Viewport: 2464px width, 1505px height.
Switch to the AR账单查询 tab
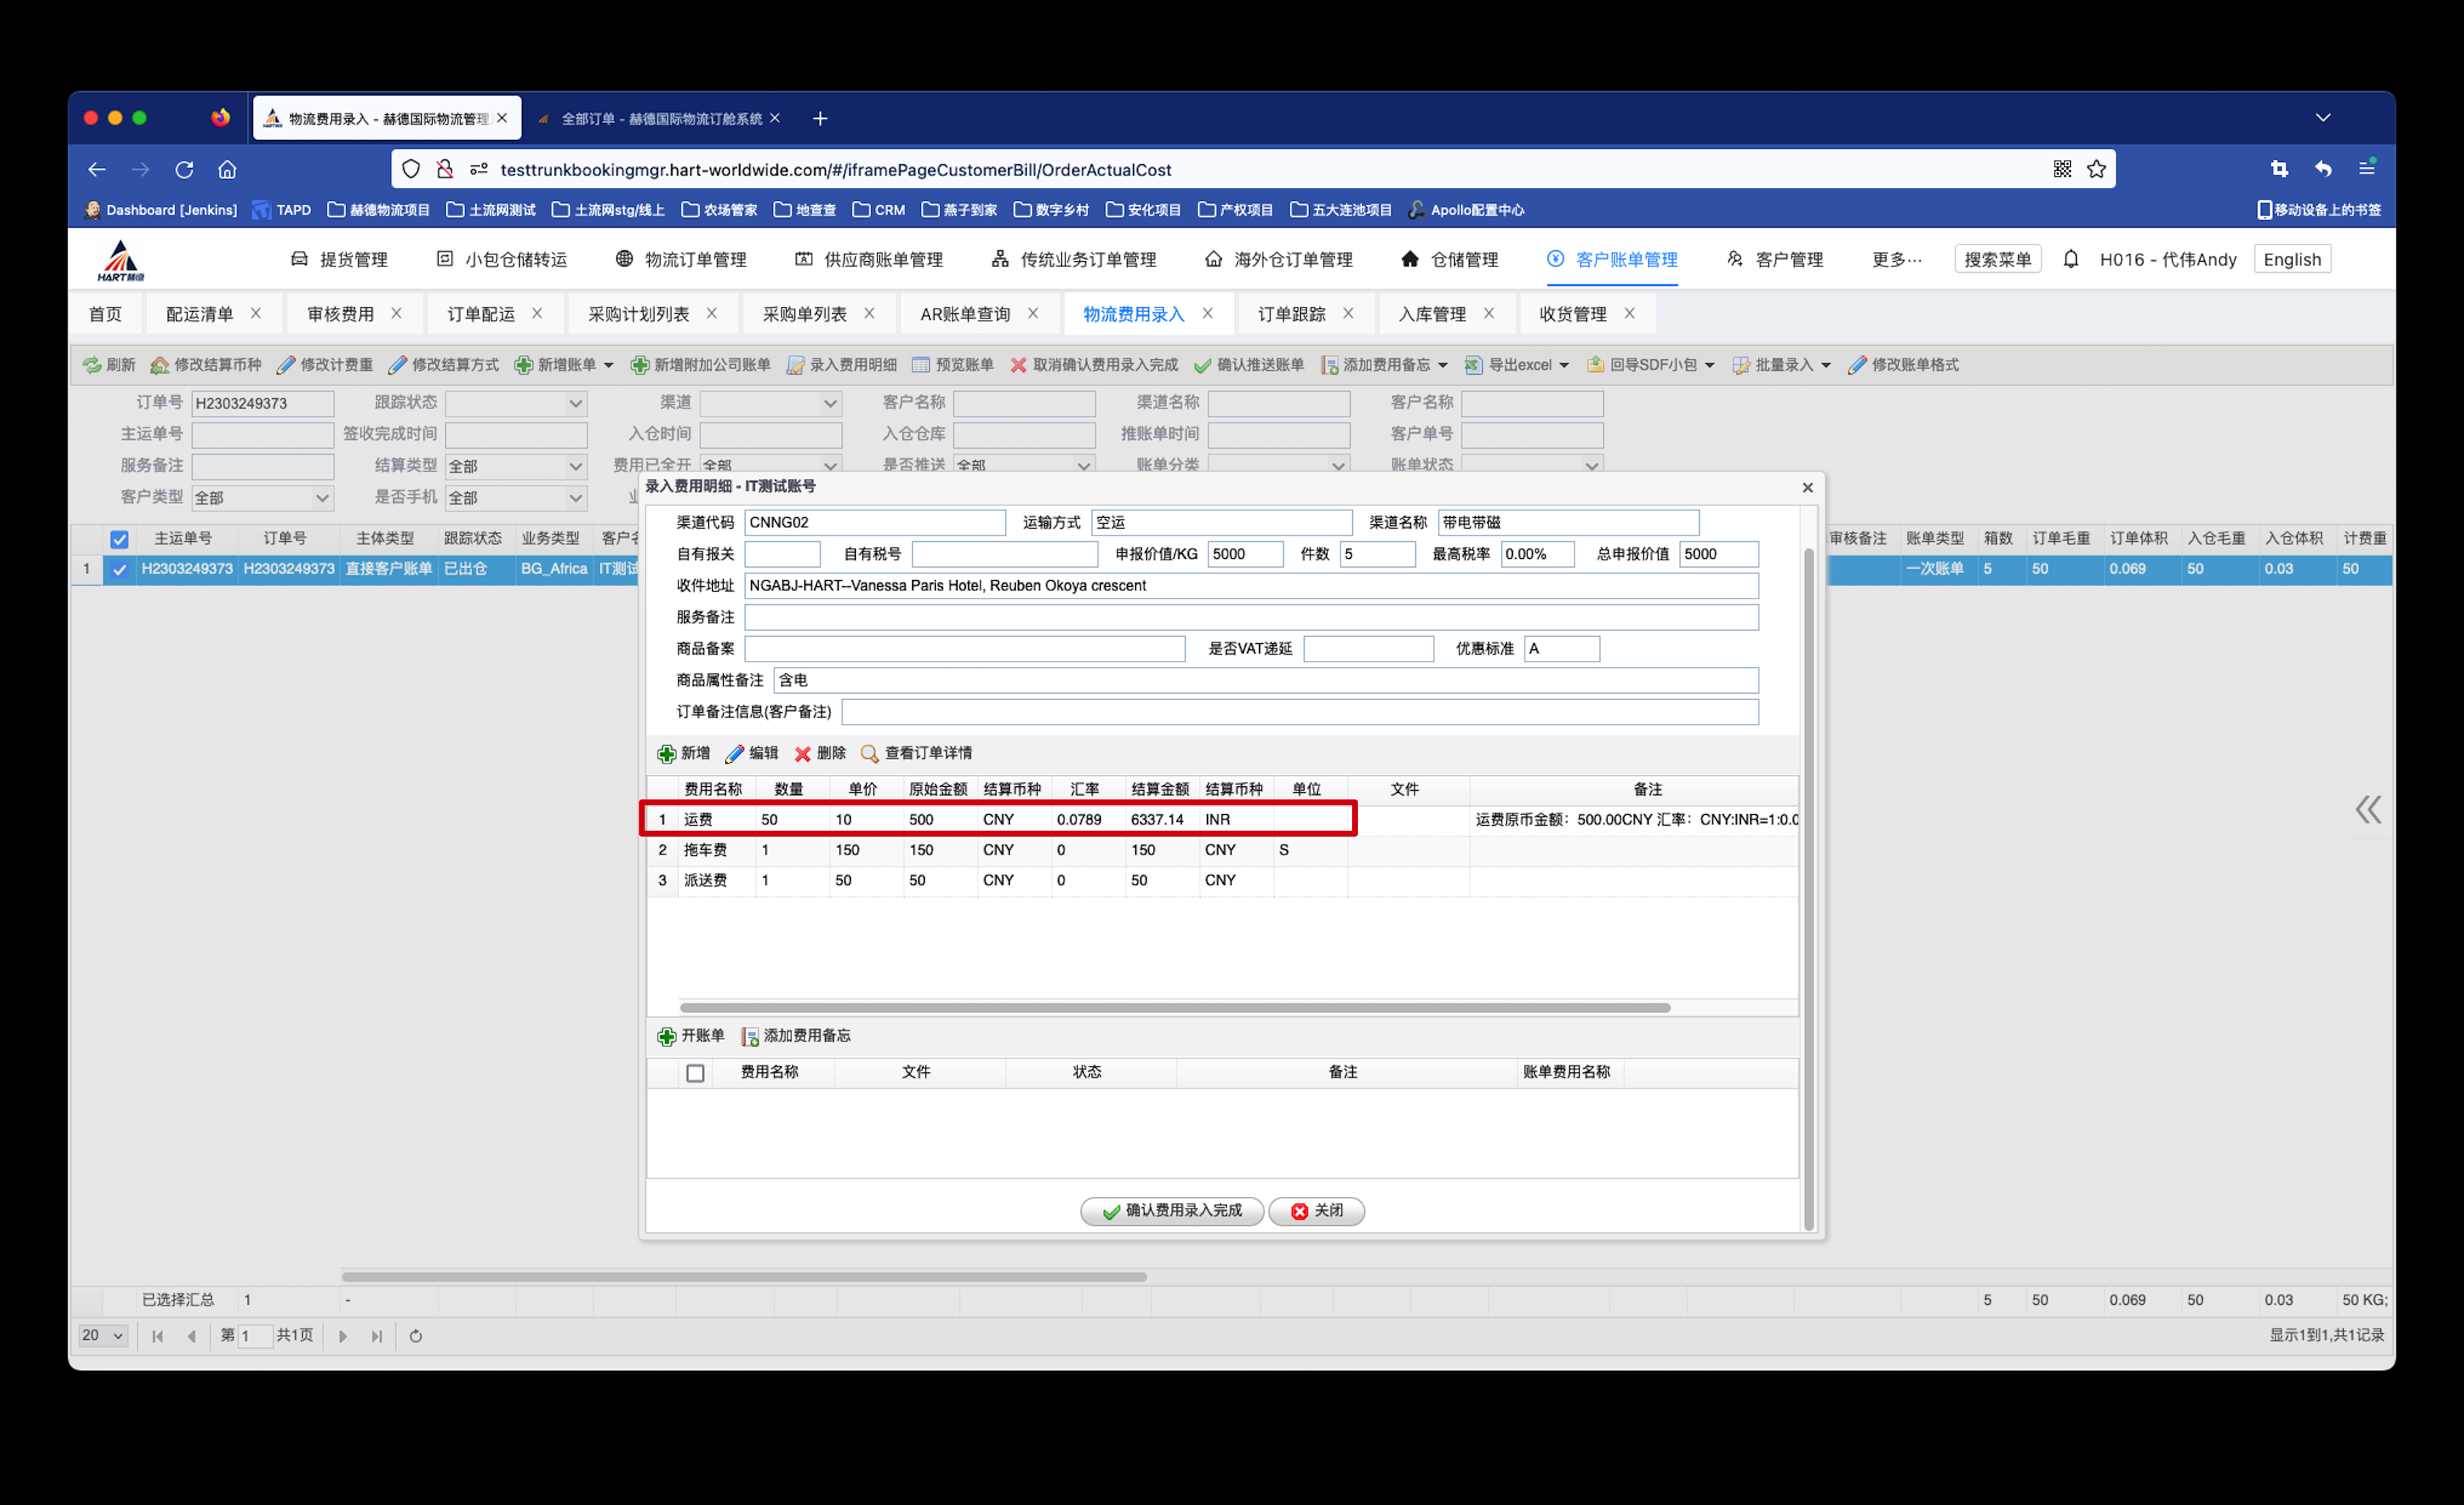[964, 314]
